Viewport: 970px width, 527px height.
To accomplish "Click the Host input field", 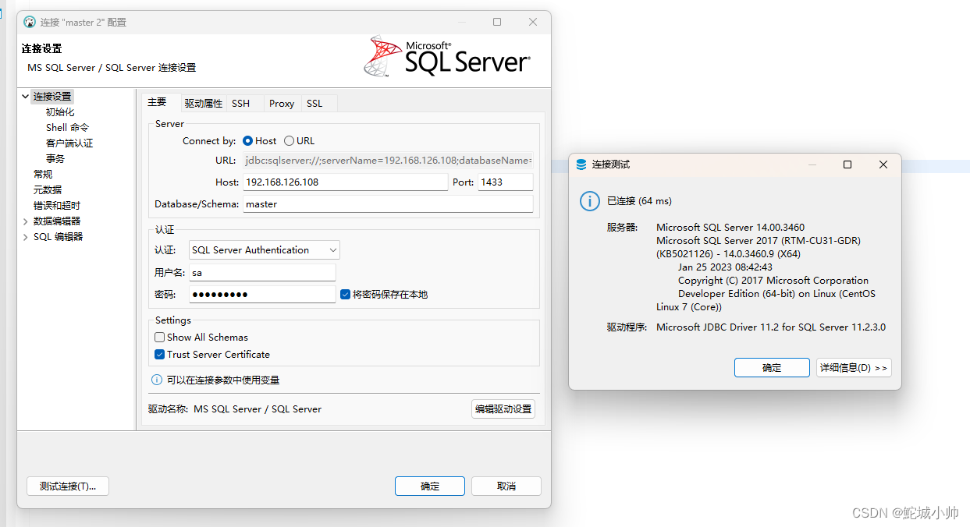I will point(345,182).
